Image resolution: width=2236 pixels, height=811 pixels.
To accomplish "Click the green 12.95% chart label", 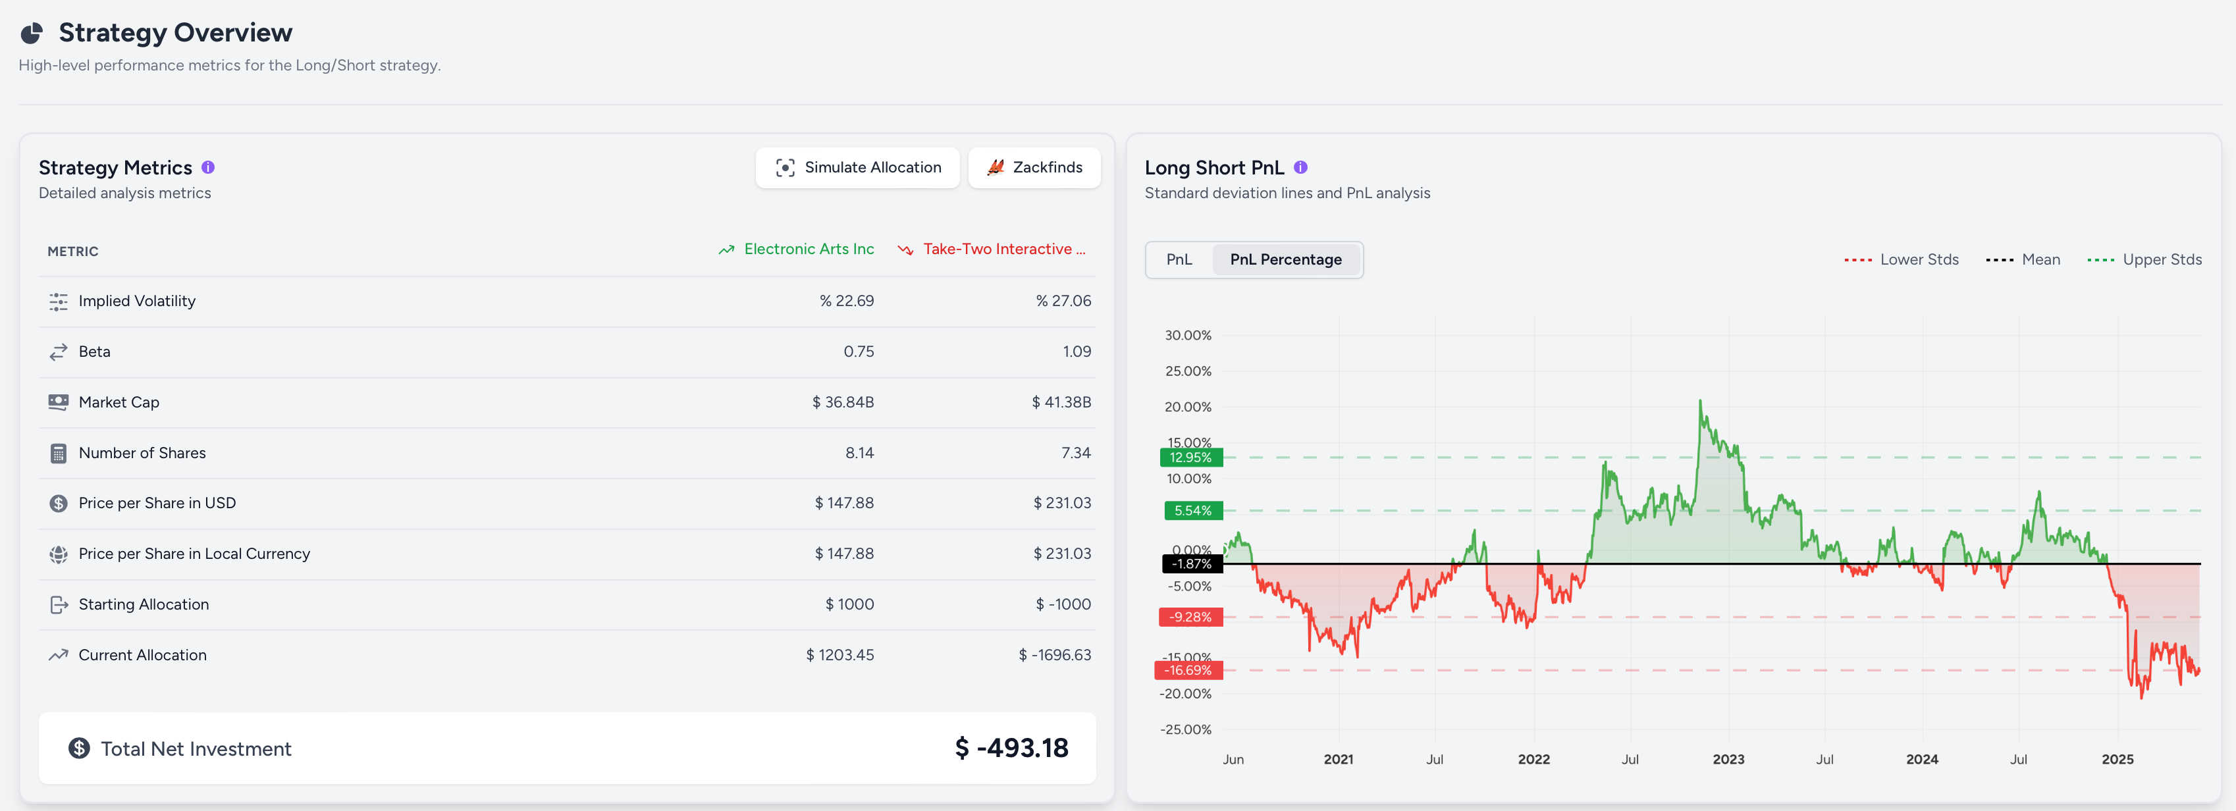I will tap(1190, 457).
